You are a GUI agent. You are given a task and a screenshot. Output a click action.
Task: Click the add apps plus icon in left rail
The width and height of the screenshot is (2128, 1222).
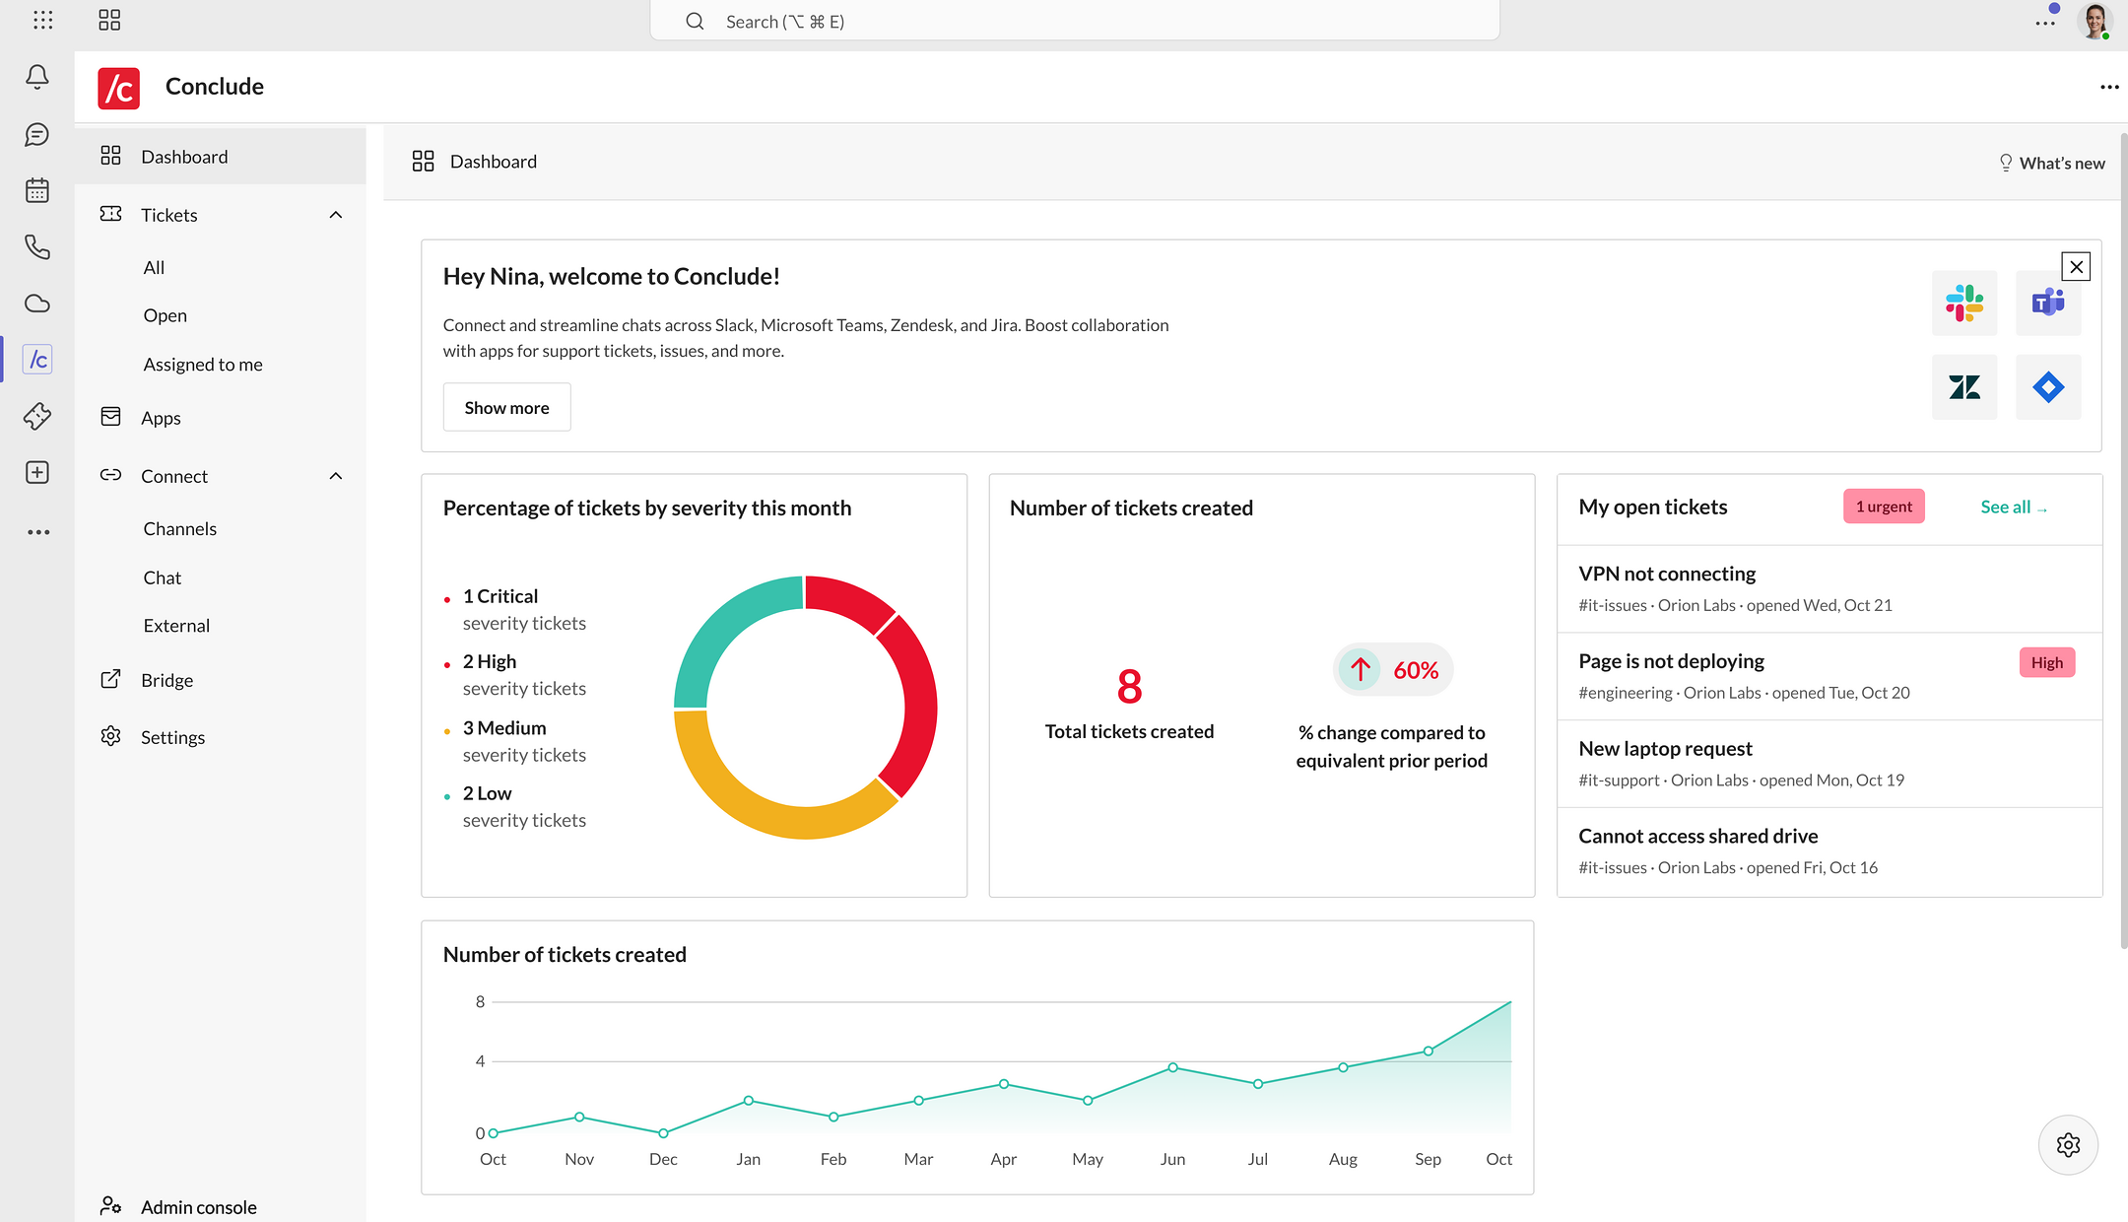(37, 473)
